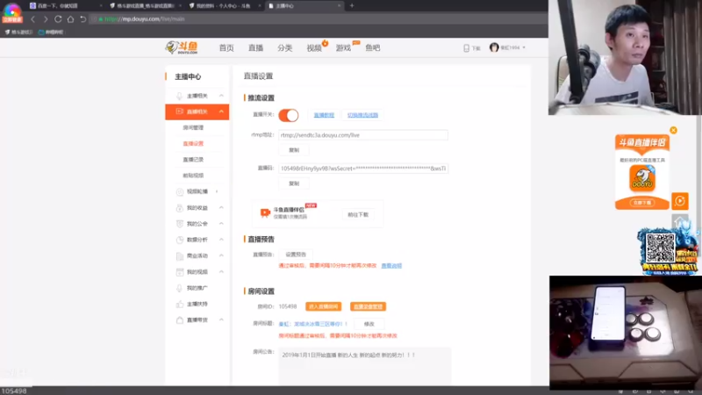Click the rtmp address input field
Viewport: 702px width, 395px height.
click(363, 135)
